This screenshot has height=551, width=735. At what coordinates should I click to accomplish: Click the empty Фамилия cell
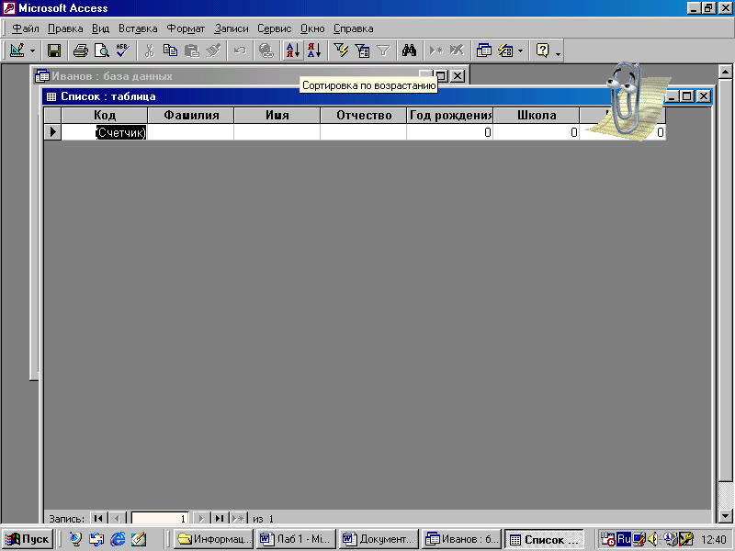[x=191, y=132]
